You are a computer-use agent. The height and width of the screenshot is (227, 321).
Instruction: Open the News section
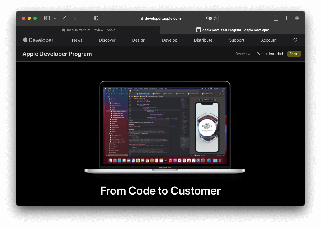[x=77, y=40]
